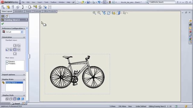Switch to the Sketch tab
The image size is (193, 108).
point(29,11)
